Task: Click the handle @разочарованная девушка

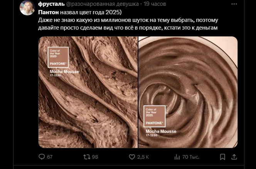Action: [x=103, y=4]
